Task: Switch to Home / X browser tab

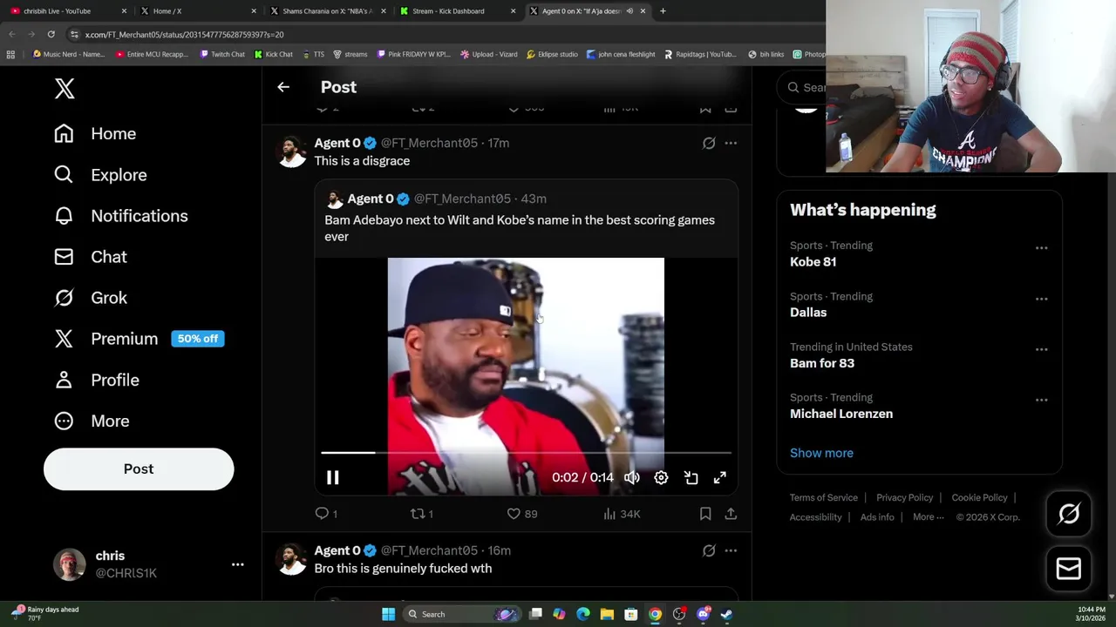Action: pyautogui.click(x=199, y=11)
